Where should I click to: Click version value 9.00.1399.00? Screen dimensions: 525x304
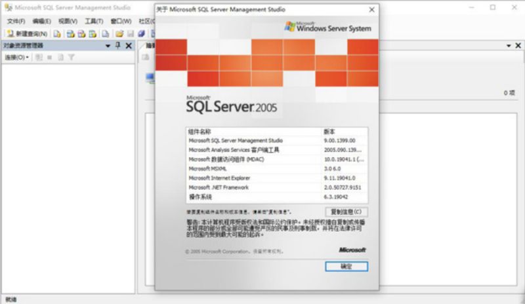(x=339, y=140)
